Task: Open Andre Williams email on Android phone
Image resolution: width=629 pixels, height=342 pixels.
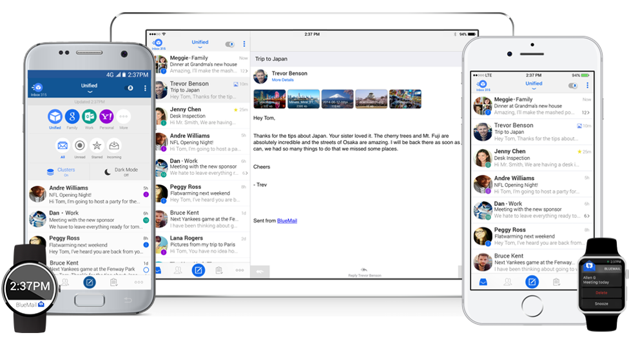Action: (89, 194)
